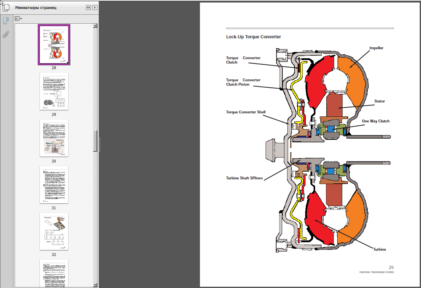Open the Attachments paperclip panel

point(5,35)
